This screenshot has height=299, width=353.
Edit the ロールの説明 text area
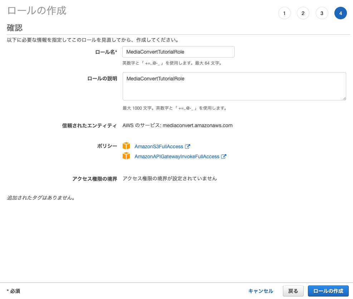[x=234, y=86]
